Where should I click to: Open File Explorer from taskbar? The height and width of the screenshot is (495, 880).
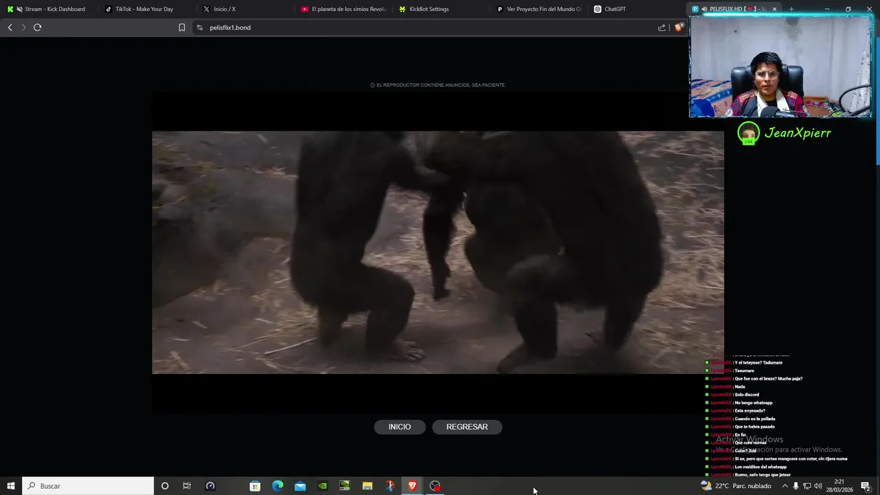point(367,486)
